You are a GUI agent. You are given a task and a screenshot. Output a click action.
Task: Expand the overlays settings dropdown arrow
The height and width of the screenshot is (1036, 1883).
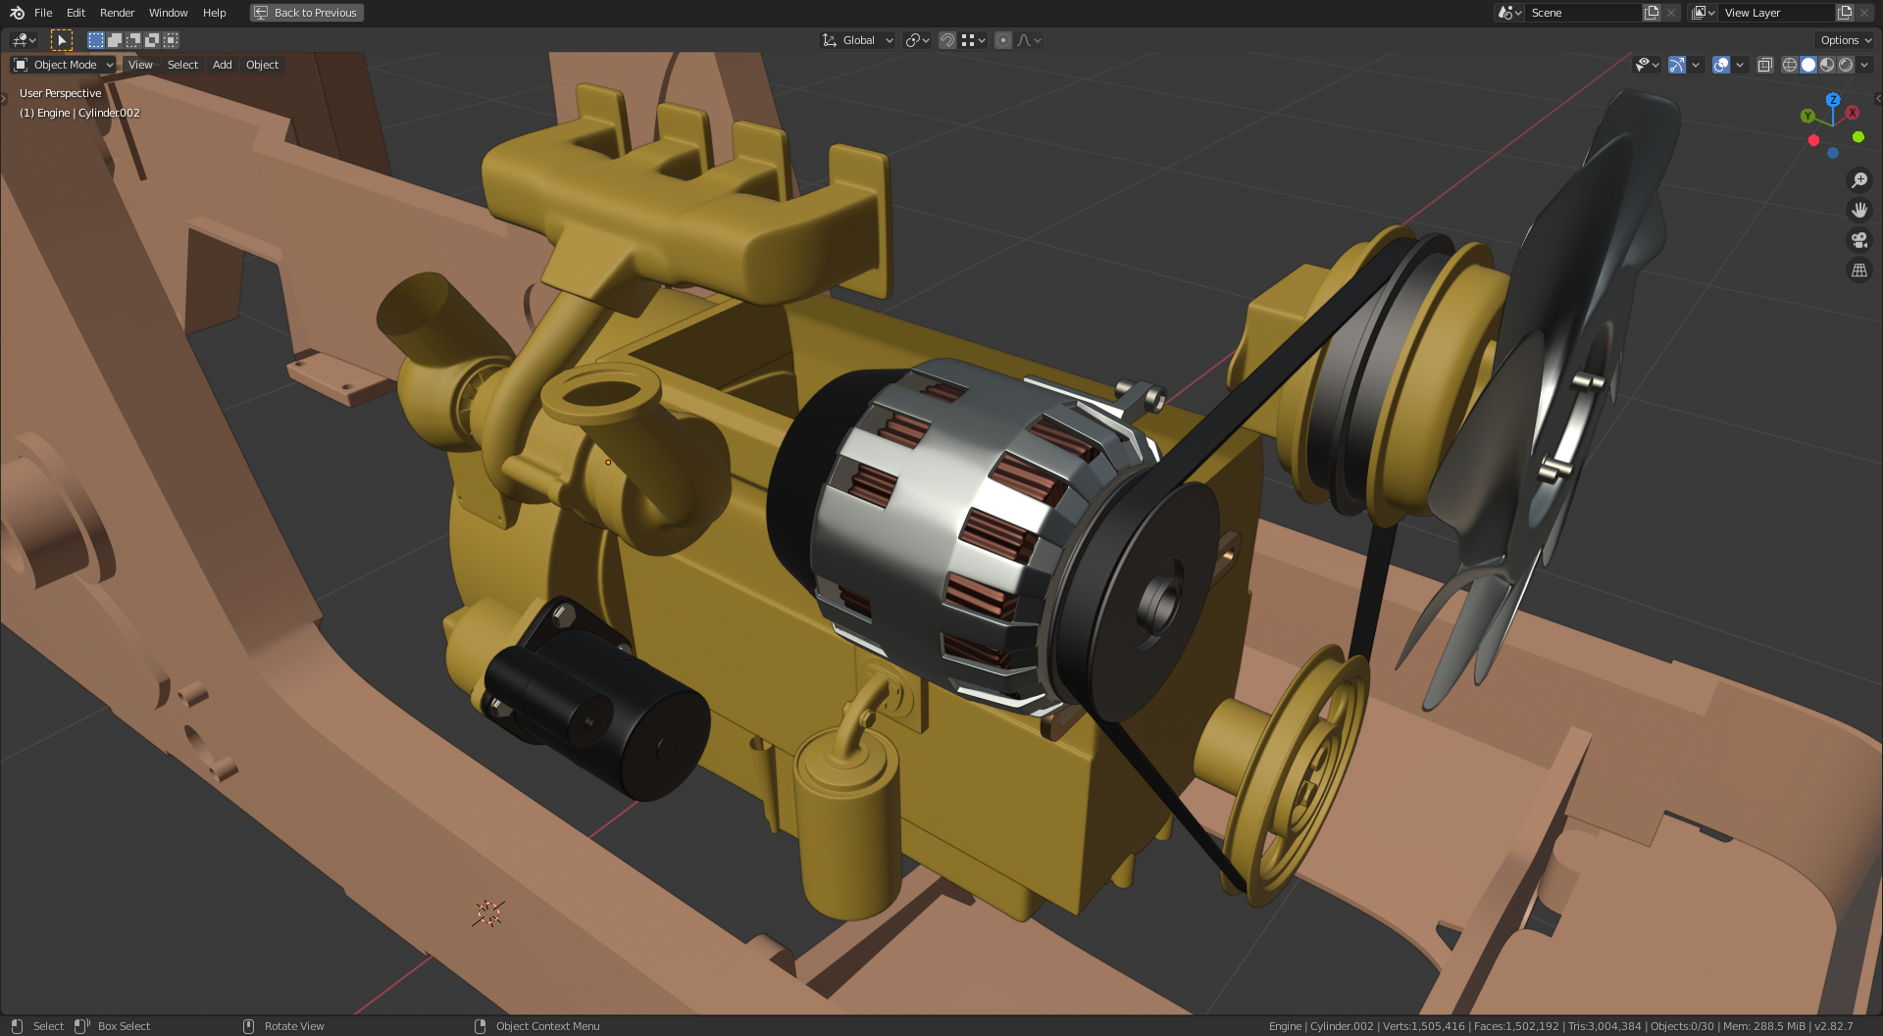(x=1740, y=65)
